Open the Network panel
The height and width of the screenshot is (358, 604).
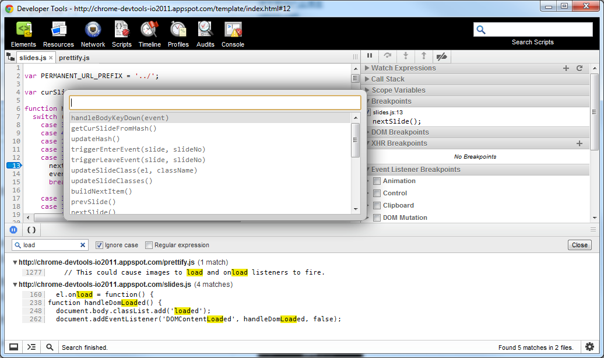coord(93,34)
